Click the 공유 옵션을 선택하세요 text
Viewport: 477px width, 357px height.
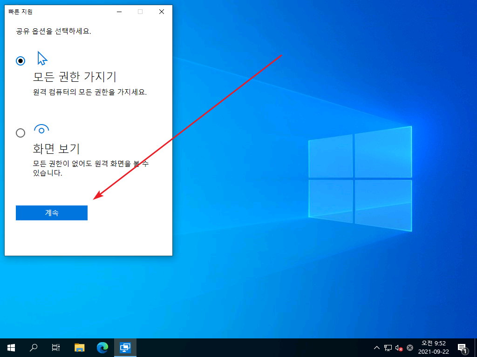coord(54,31)
